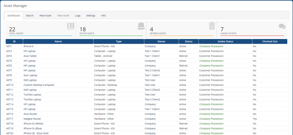
Task: Open the Settings tab
Action: tap(91, 16)
